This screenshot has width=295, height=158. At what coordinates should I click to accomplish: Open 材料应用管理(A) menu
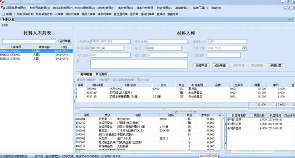[85, 8]
